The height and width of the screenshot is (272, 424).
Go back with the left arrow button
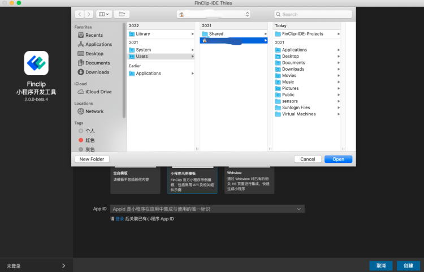80,14
